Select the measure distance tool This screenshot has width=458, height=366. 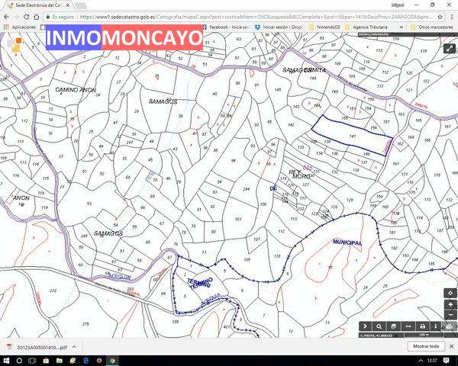tap(408, 326)
